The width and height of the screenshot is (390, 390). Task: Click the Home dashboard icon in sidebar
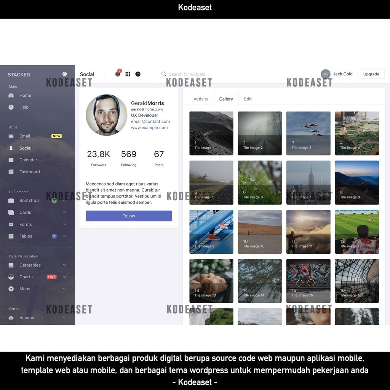[x=11, y=96]
